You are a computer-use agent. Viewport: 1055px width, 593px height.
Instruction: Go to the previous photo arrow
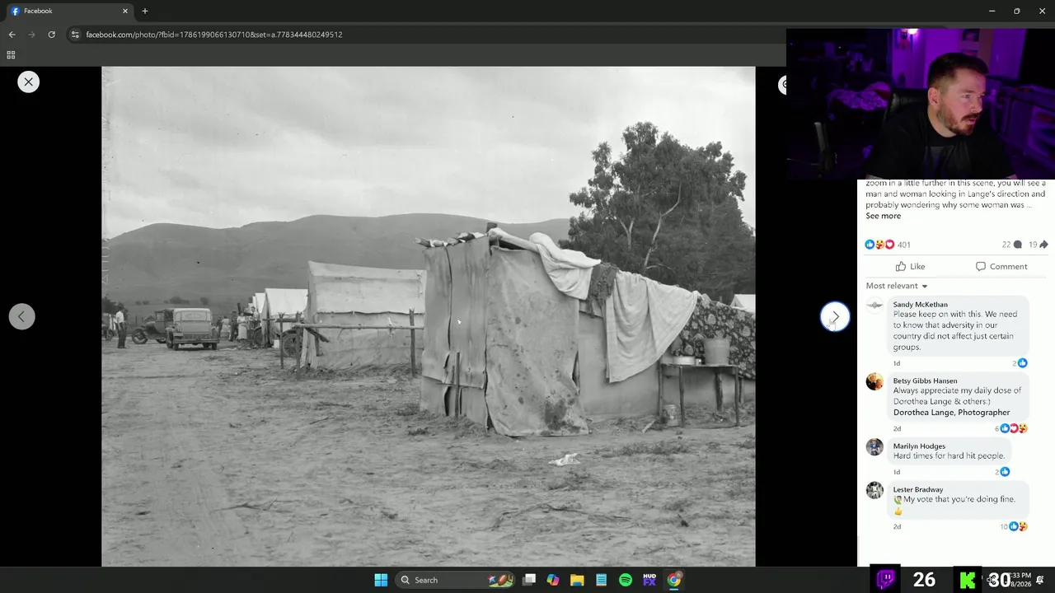point(21,317)
